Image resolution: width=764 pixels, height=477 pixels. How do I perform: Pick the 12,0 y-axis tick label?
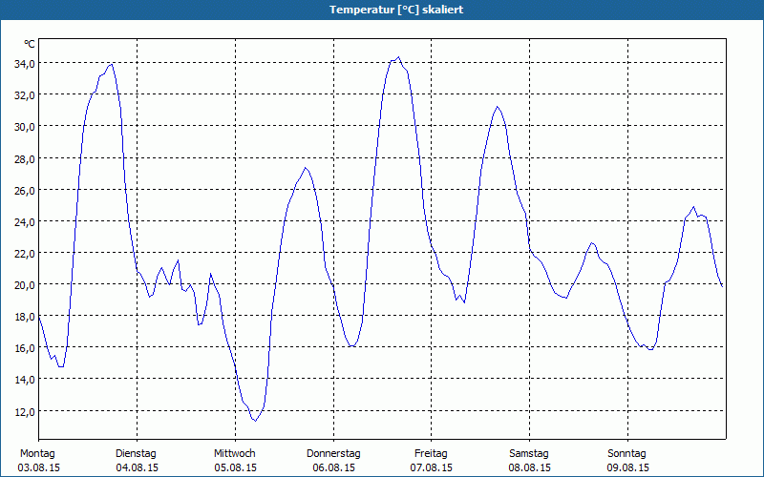[24, 411]
